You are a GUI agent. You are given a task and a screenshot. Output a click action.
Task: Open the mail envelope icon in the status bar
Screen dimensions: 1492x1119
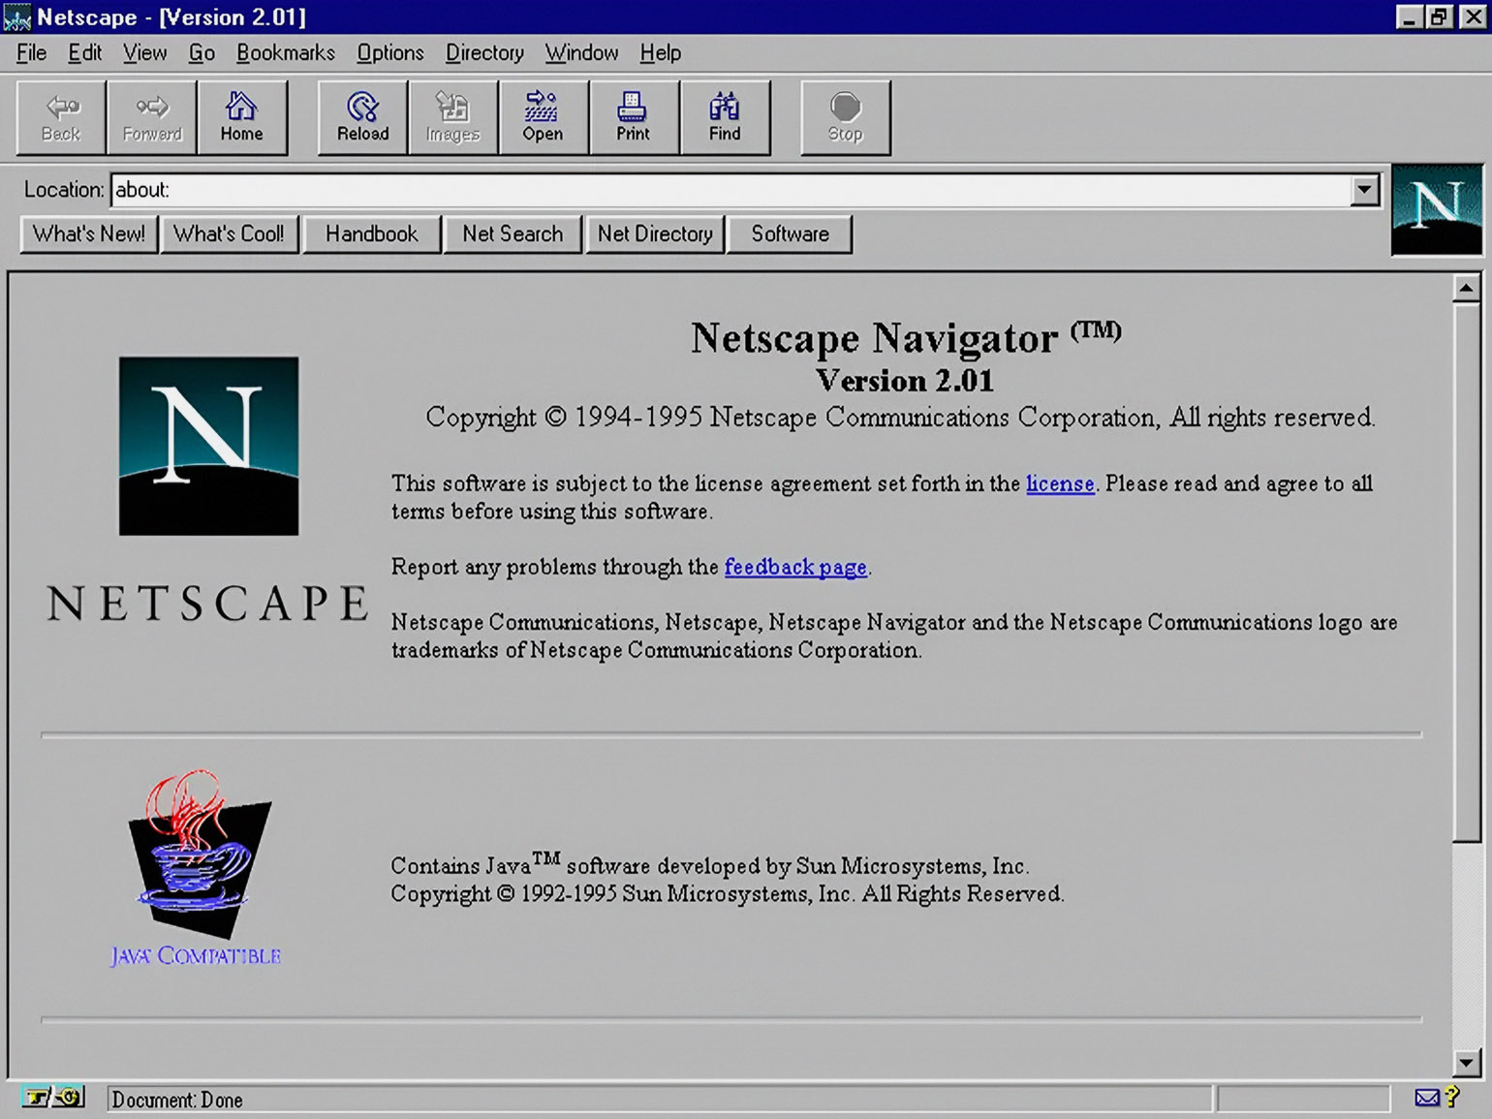point(1426,1098)
